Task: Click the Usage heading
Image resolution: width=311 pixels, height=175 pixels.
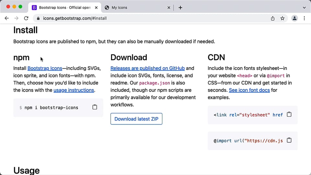Action: (26, 171)
